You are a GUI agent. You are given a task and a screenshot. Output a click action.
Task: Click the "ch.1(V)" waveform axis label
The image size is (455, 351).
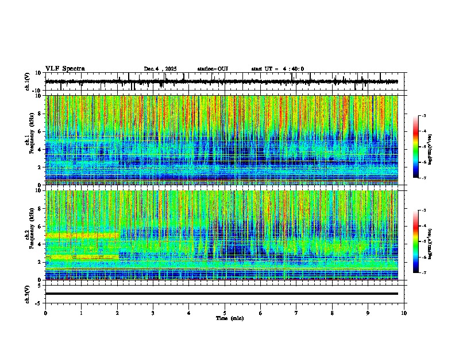28,81
